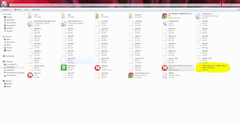
Task: Select the buttonDataXenon.ini config icon
Action: point(63,24)
